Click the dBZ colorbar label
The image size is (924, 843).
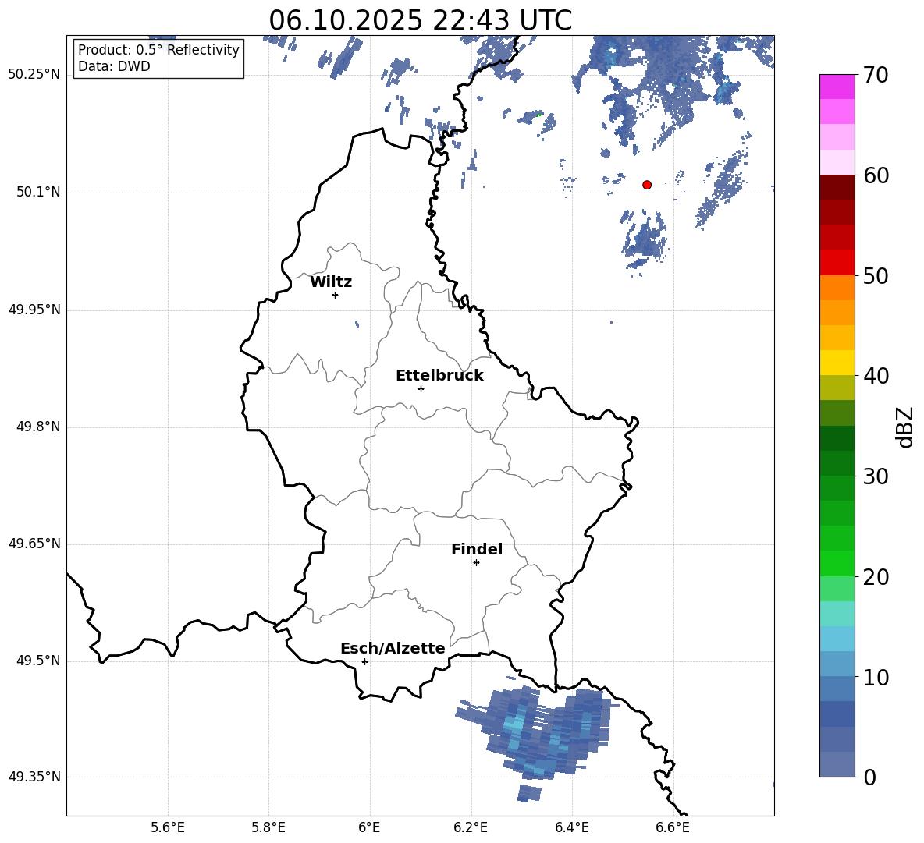(x=904, y=427)
